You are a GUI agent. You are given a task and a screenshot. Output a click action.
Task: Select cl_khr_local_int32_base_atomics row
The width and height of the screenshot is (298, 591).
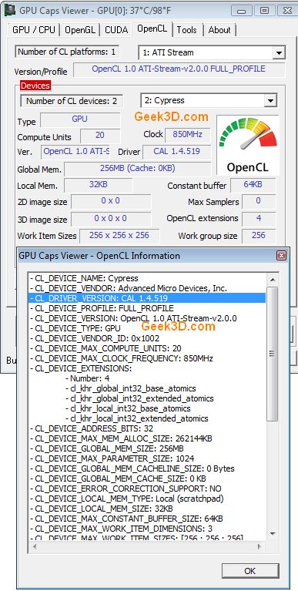pos(147,408)
